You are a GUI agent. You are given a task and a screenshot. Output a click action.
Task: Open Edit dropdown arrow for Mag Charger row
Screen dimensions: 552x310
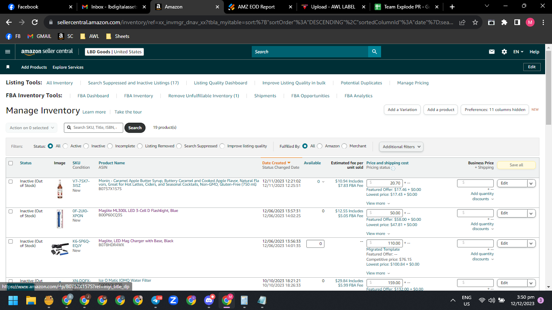531,243
